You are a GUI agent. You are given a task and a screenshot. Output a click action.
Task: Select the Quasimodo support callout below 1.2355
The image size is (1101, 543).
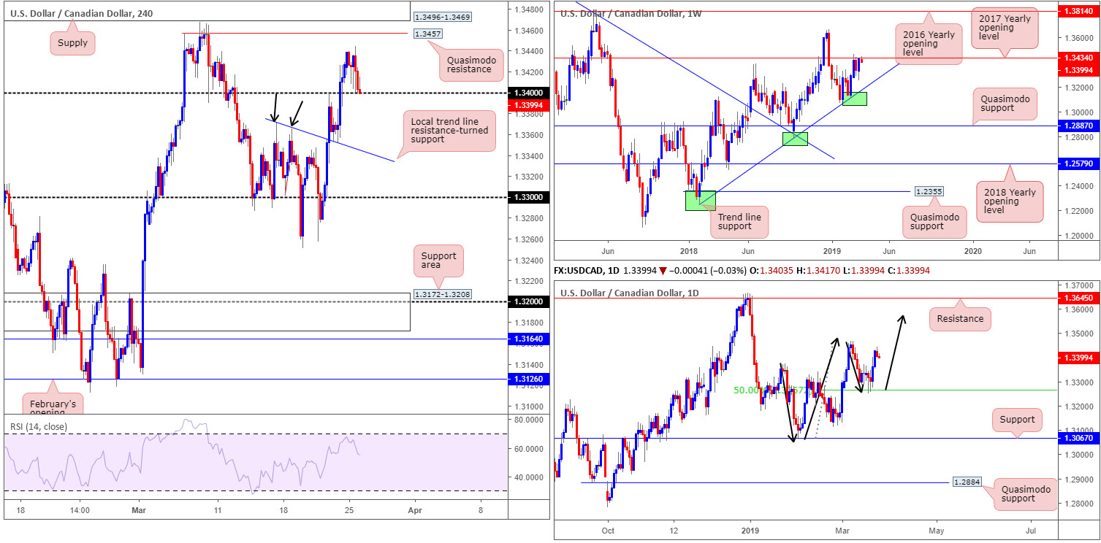pyautogui.click(x=934, y=220)
